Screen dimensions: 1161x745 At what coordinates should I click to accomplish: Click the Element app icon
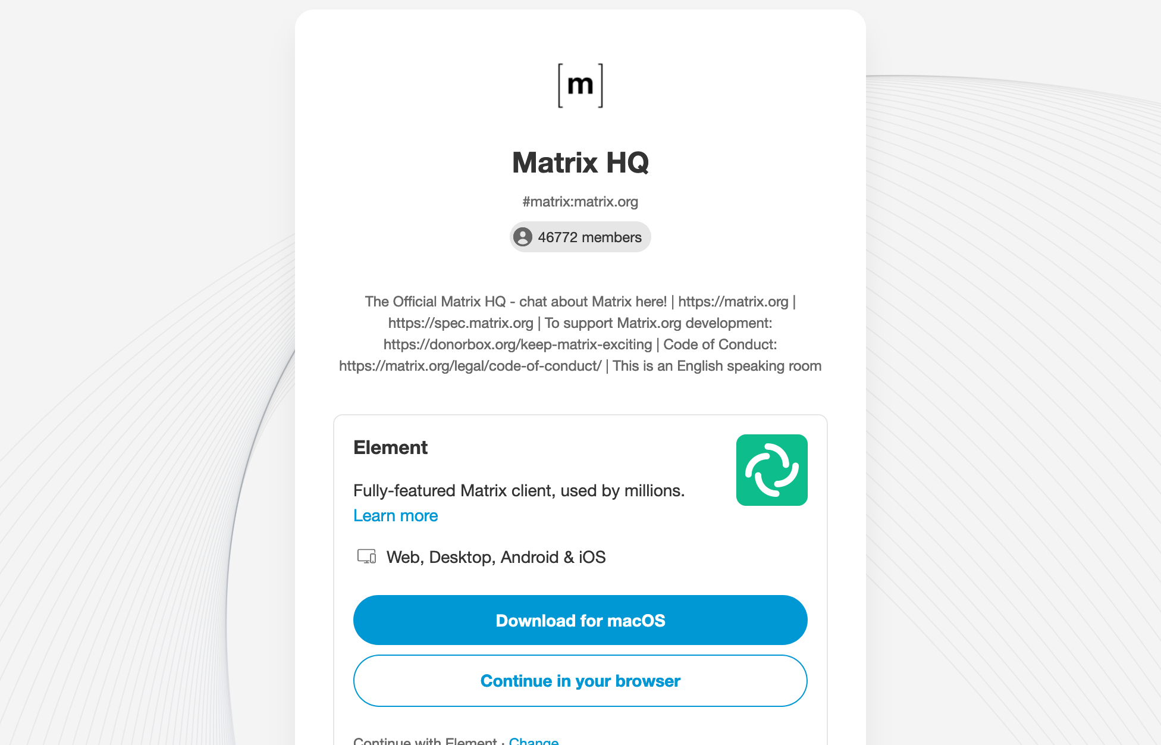point(772,470)
